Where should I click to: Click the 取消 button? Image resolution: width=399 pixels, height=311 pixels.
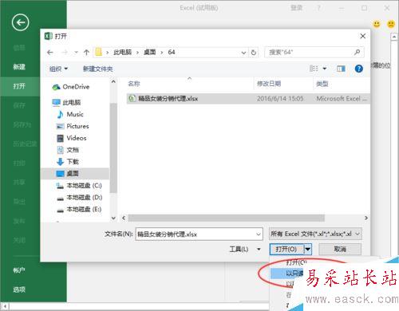coord(340,250)
